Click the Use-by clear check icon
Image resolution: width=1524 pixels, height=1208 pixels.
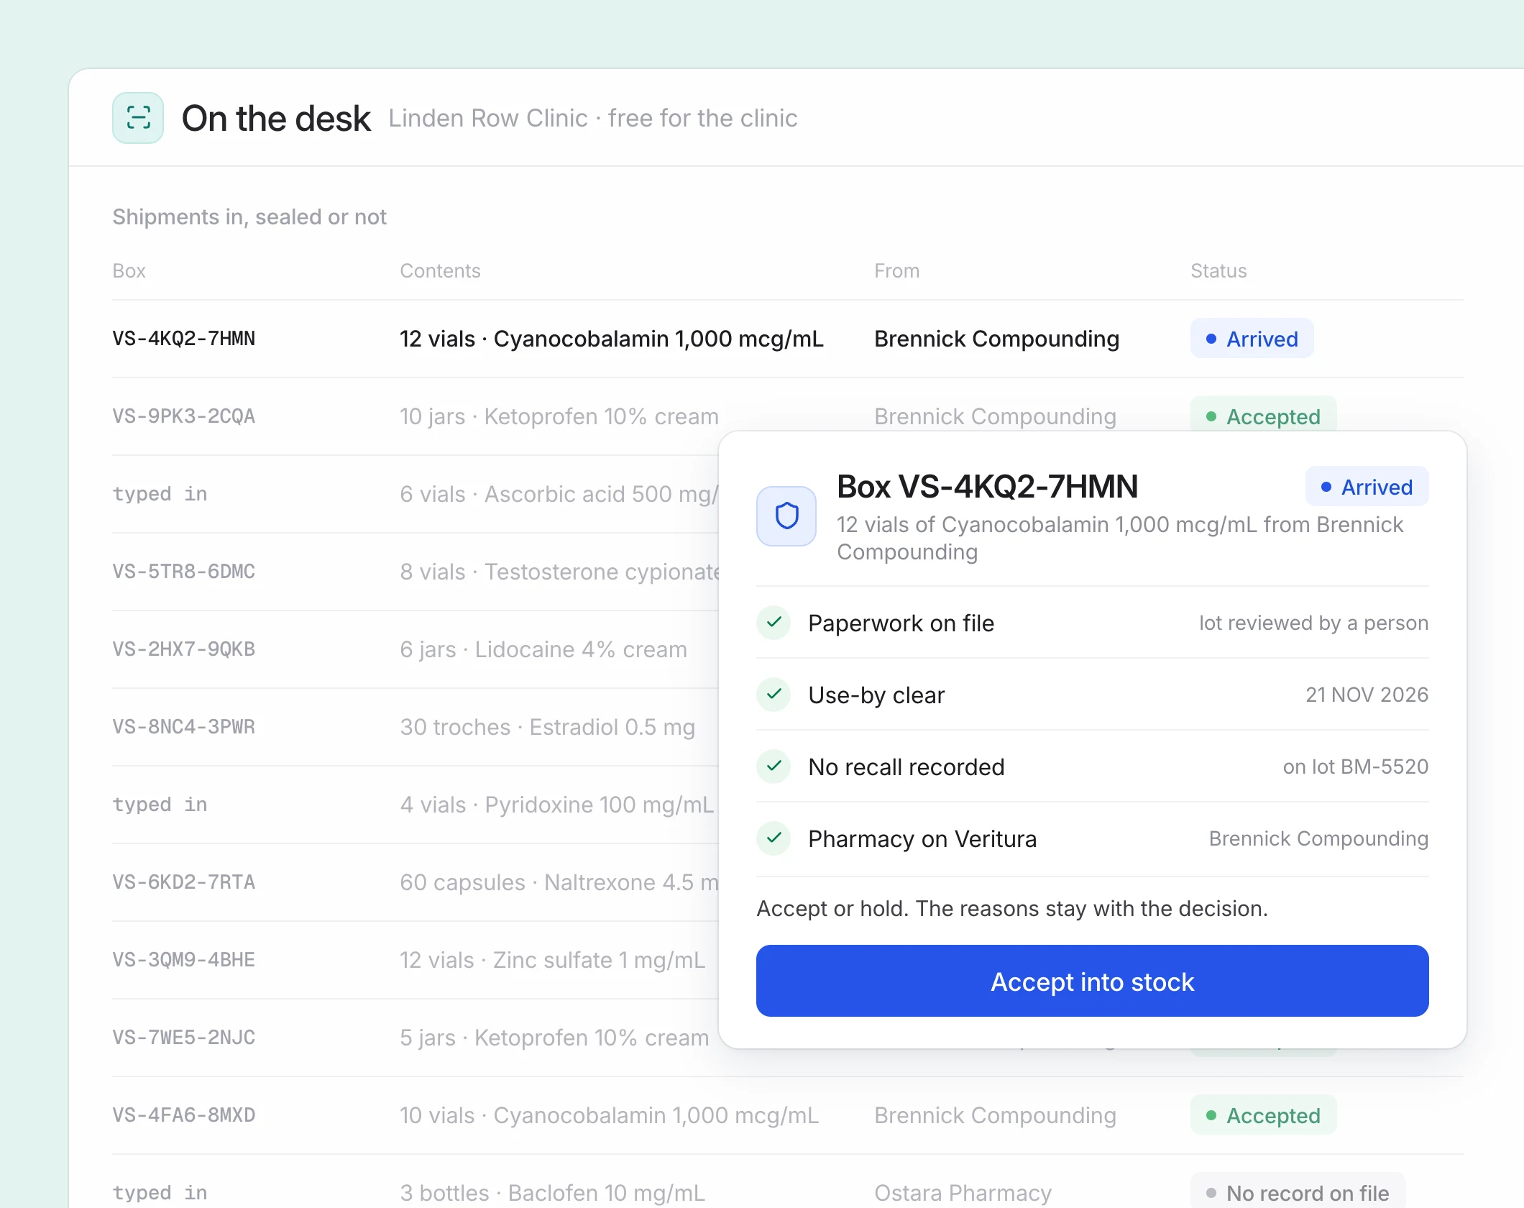(774, 695)
